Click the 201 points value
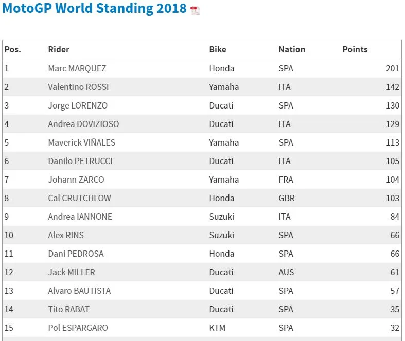This screenshot has width=405, height=341. pyautogui.click(x=393, y=68)
